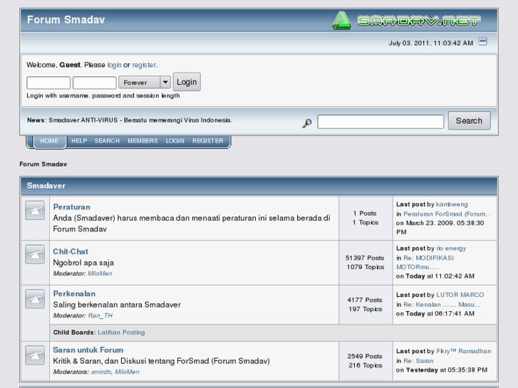Open the HELP menu item

79,141
